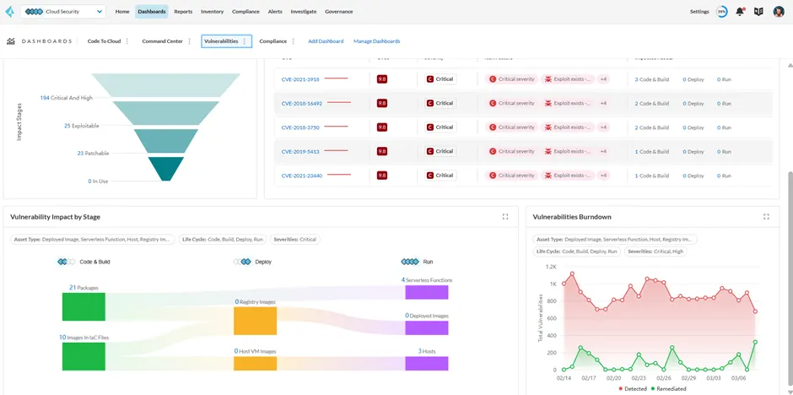Open the Investigate menu
Image resolution: width=793 pixels, height=395 pixels.
click(304, 11)
